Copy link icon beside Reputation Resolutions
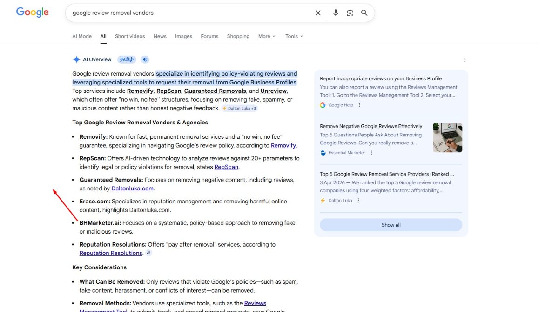 click(148, 253)
